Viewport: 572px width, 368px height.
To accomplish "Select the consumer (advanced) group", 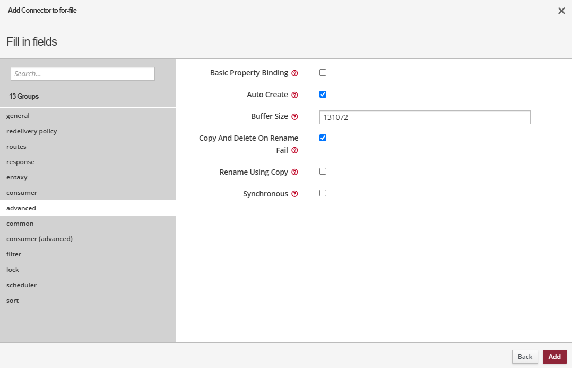I will (x=39, y=239).
